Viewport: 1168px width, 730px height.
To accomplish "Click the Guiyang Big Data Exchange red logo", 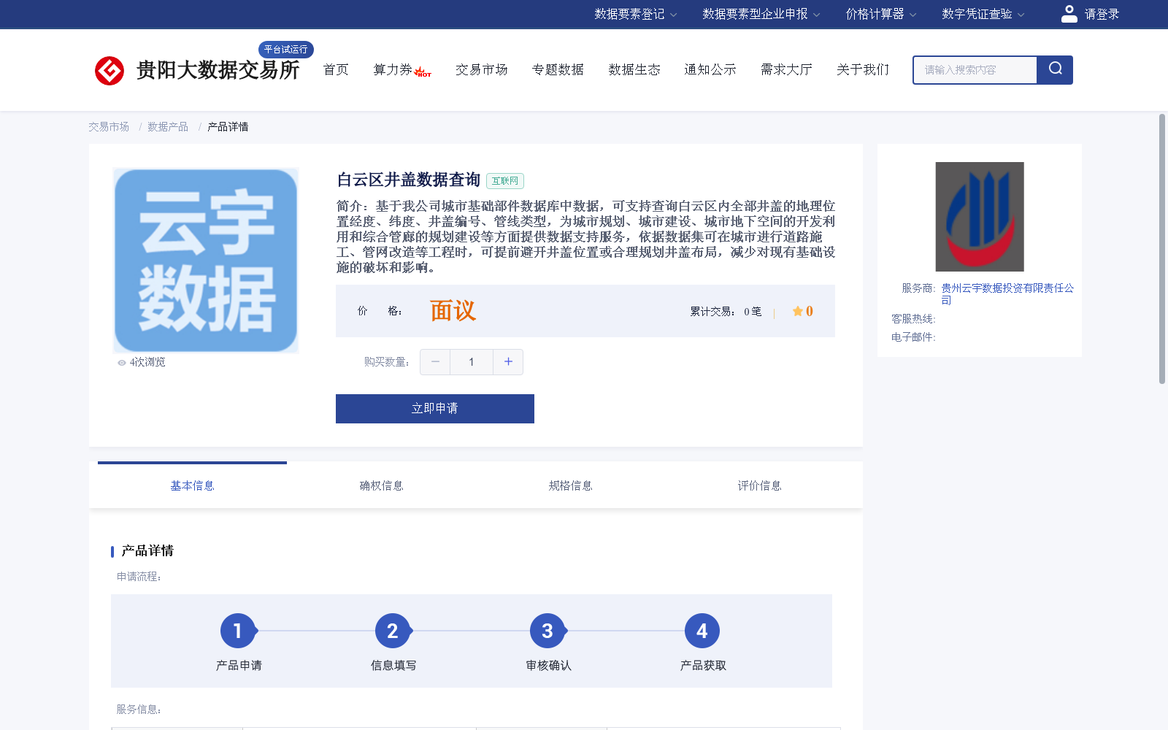I will [109, 70].
